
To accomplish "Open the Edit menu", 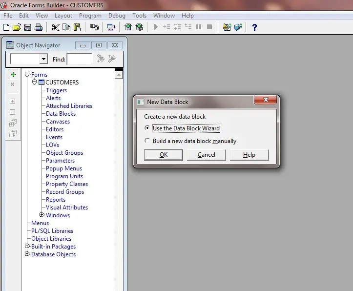I will (x=23, y=16).
